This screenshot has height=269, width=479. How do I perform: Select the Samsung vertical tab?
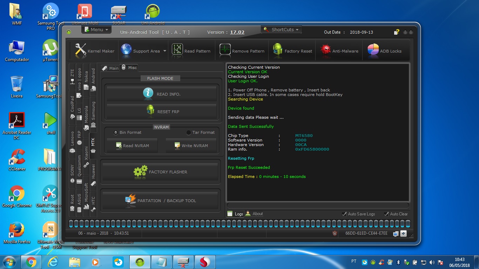[93, 114]
